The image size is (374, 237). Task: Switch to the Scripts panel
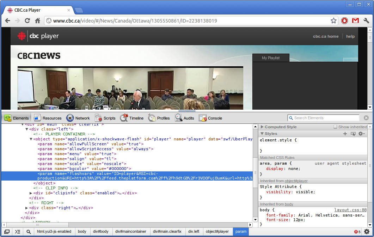[x=105, y=118]
